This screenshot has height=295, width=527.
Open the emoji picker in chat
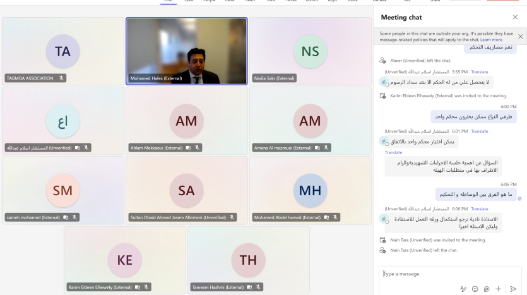pyautogui.click(x=475, y=288)
